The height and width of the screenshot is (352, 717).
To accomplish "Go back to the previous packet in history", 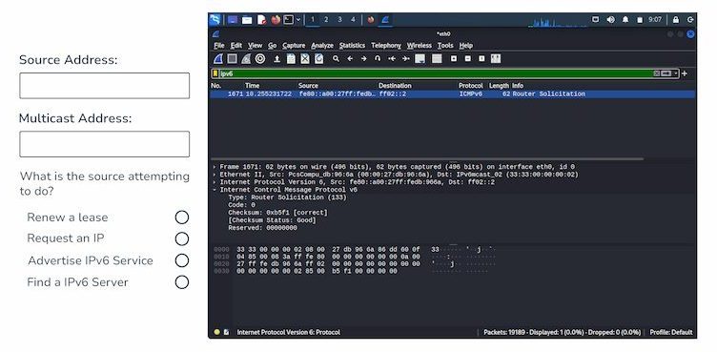I will tap(350, 58).
